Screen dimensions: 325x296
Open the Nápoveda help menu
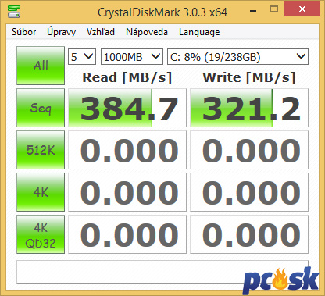[x=147, y=32]
